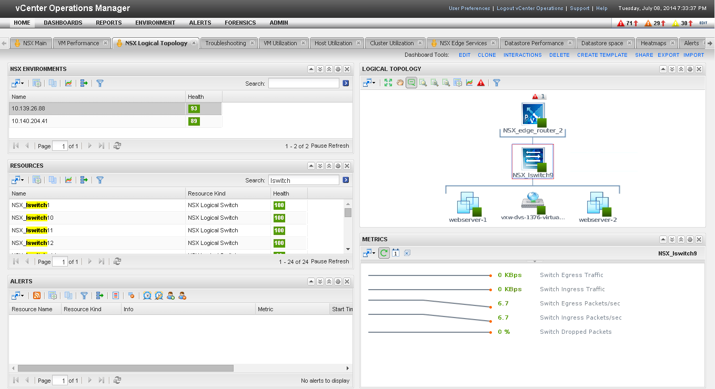Submit Resources search with blue arrow button

tap(346, 180)
